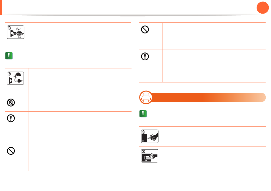
Task: Select the do-not-touch hand prohibition icon
Action: pos(11,103)
